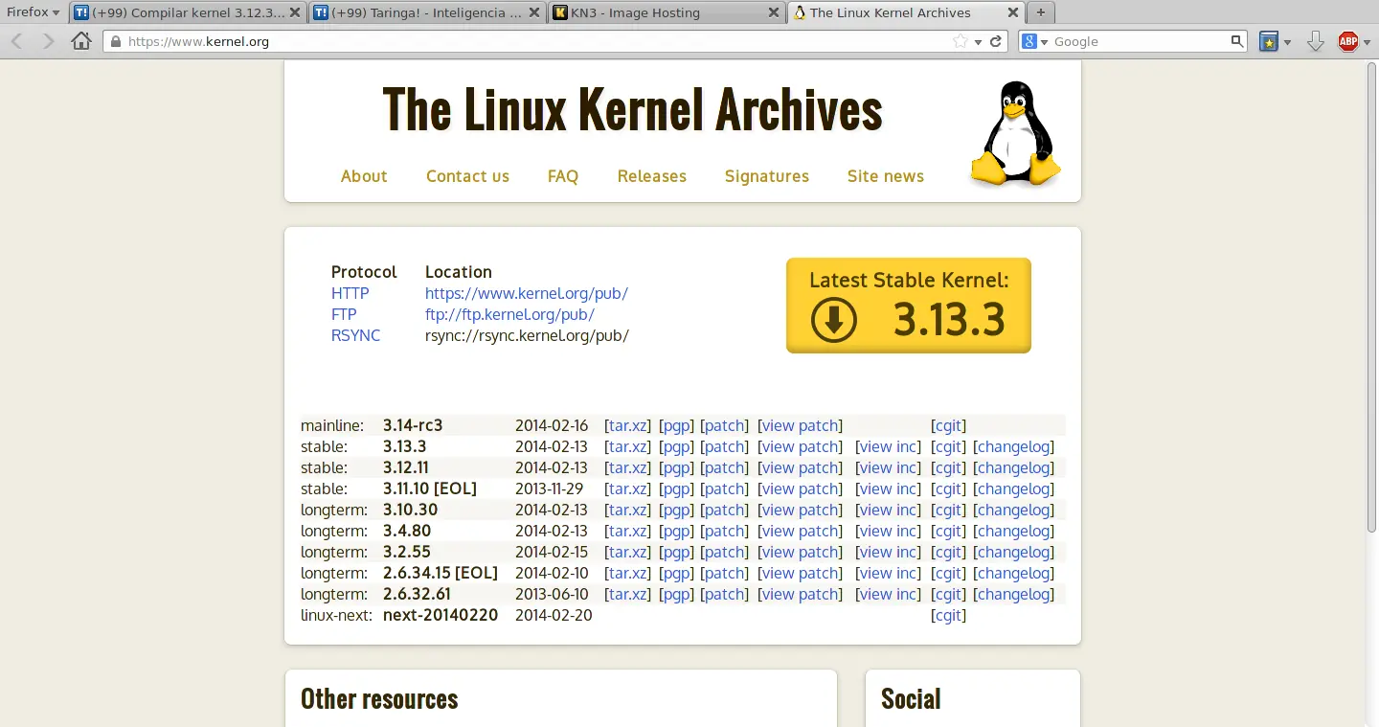Close the KN3 - Image Hosting tab

(x=773, y=13)
